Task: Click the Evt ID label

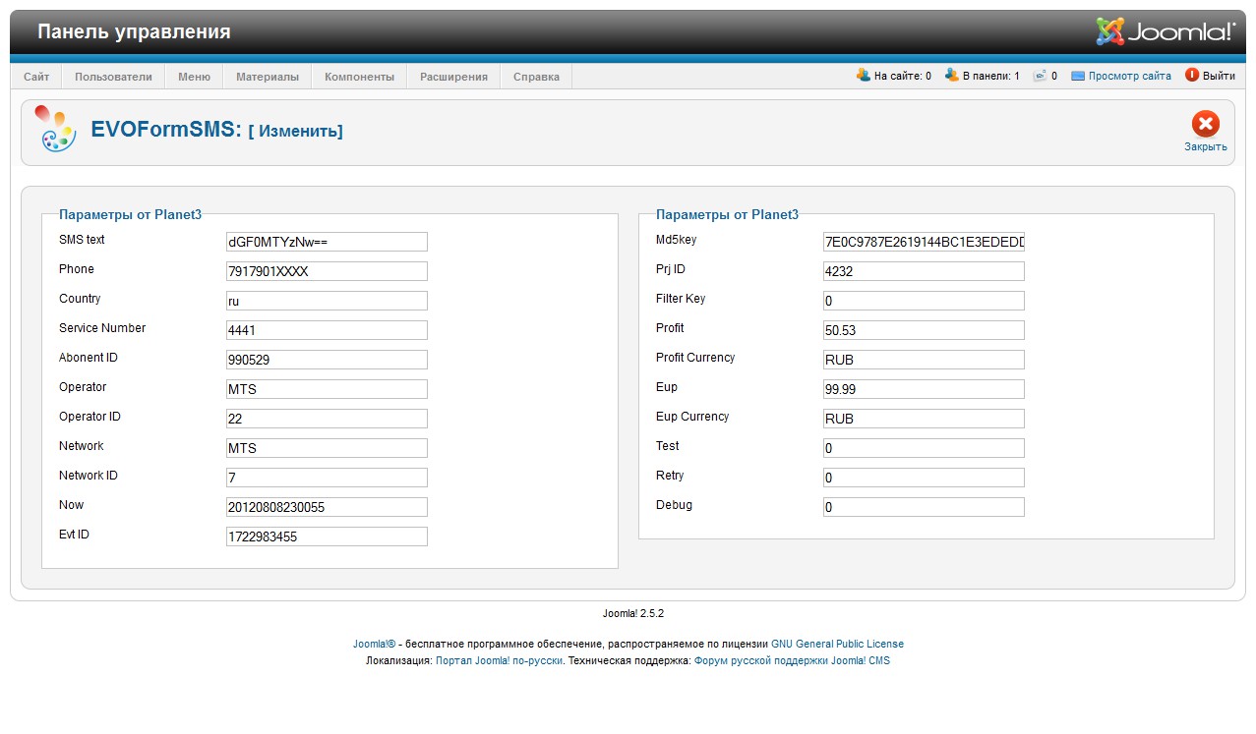Action: coord(74,535)
